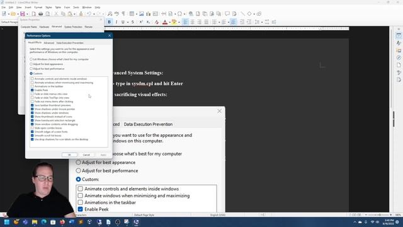
Task: Open the Insert Table dropdown arrow
Action: pyautogui.click(x=136, y=14)
